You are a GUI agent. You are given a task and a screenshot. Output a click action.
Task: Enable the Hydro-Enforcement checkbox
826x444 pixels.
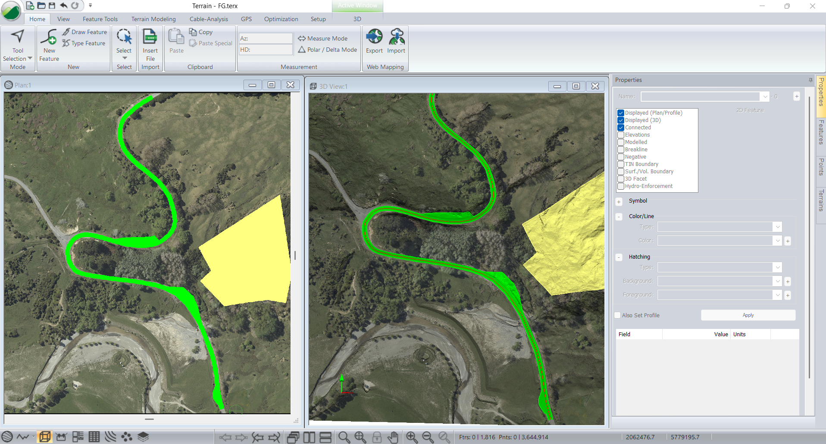click(x=621, y=186)
